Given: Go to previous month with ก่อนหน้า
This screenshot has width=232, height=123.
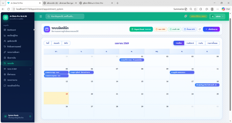Looking at the screenshot, I should pyautogui.click(x=57, y=43).
